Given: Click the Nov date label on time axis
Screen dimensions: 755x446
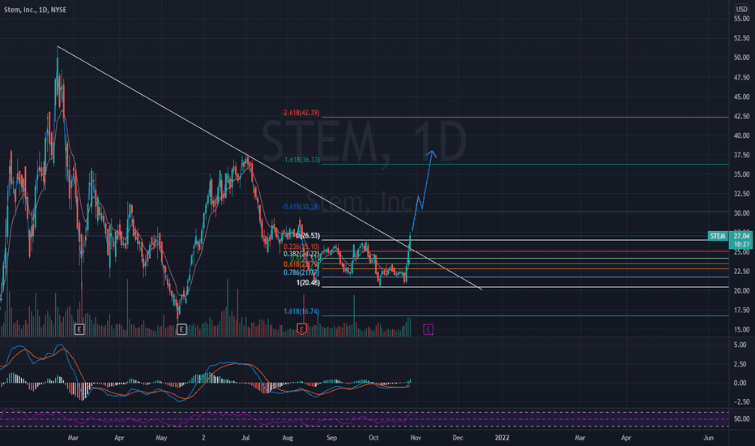Looking at the screenshot, I should 416,438.
